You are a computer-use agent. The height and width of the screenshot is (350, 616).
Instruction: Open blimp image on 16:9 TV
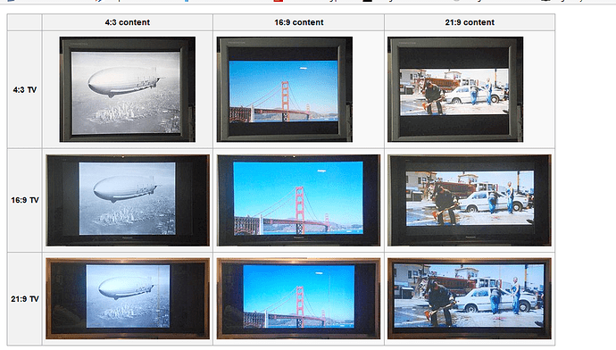click(x=128, y=200)
